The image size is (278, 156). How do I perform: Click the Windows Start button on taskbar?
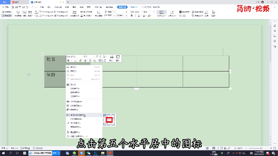click(x=3, y=153)
